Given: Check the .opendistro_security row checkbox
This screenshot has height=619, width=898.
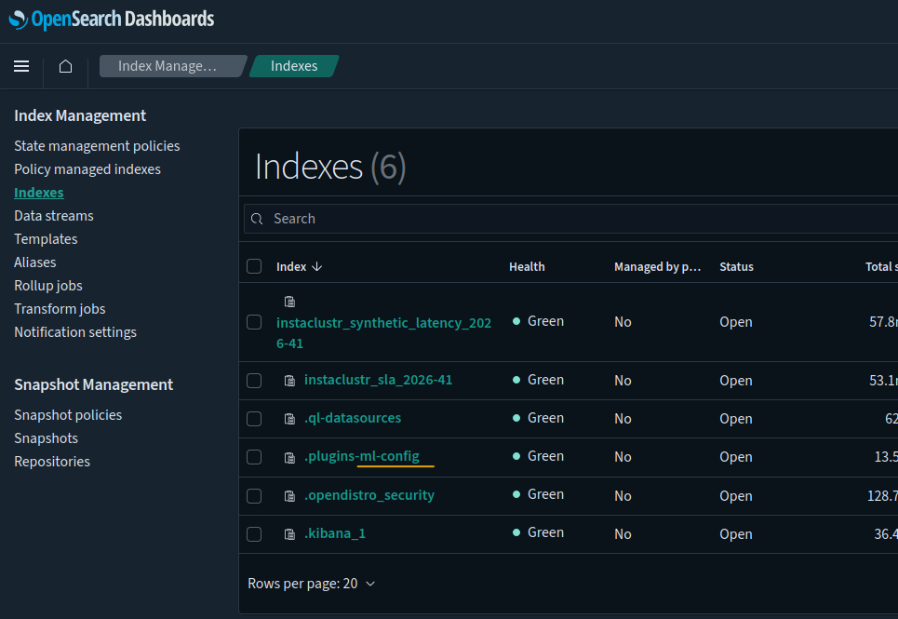Looking at the screenshot, I should [254, 496].
